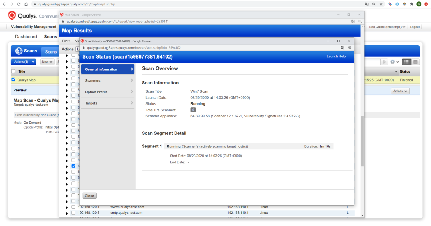Viewport: 431px width, 226px height.
Task: Click the Scanner Appliance value text
Action: (245, 116)
